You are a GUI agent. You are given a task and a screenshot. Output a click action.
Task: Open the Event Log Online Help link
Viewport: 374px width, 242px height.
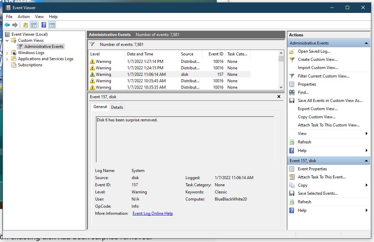coord(153,213)
